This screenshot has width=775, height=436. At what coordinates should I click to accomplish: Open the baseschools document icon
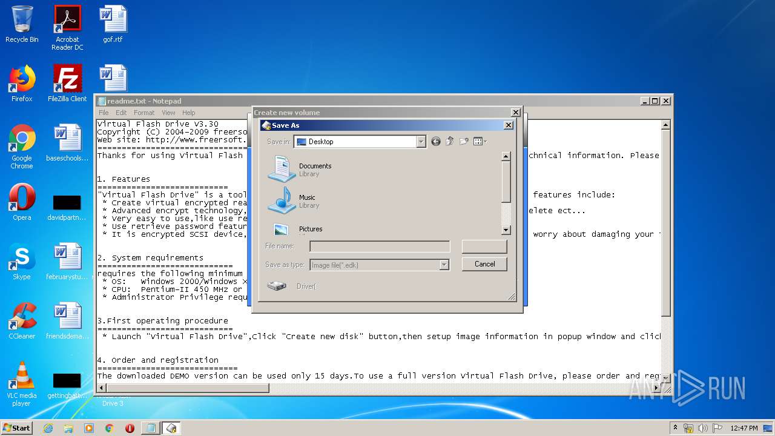click(67, 143)
